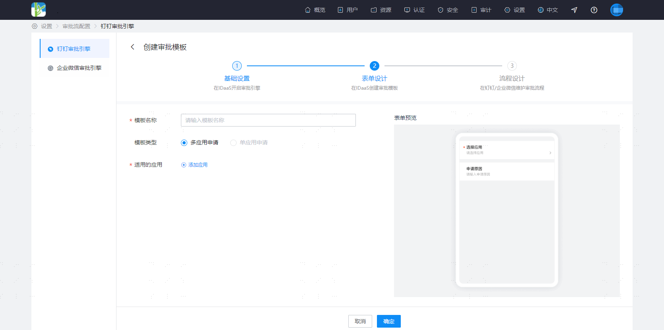This screenshot has height=330, width=664.
Task: Click 创建审批模板 title
Action: [x=165, y=47]
